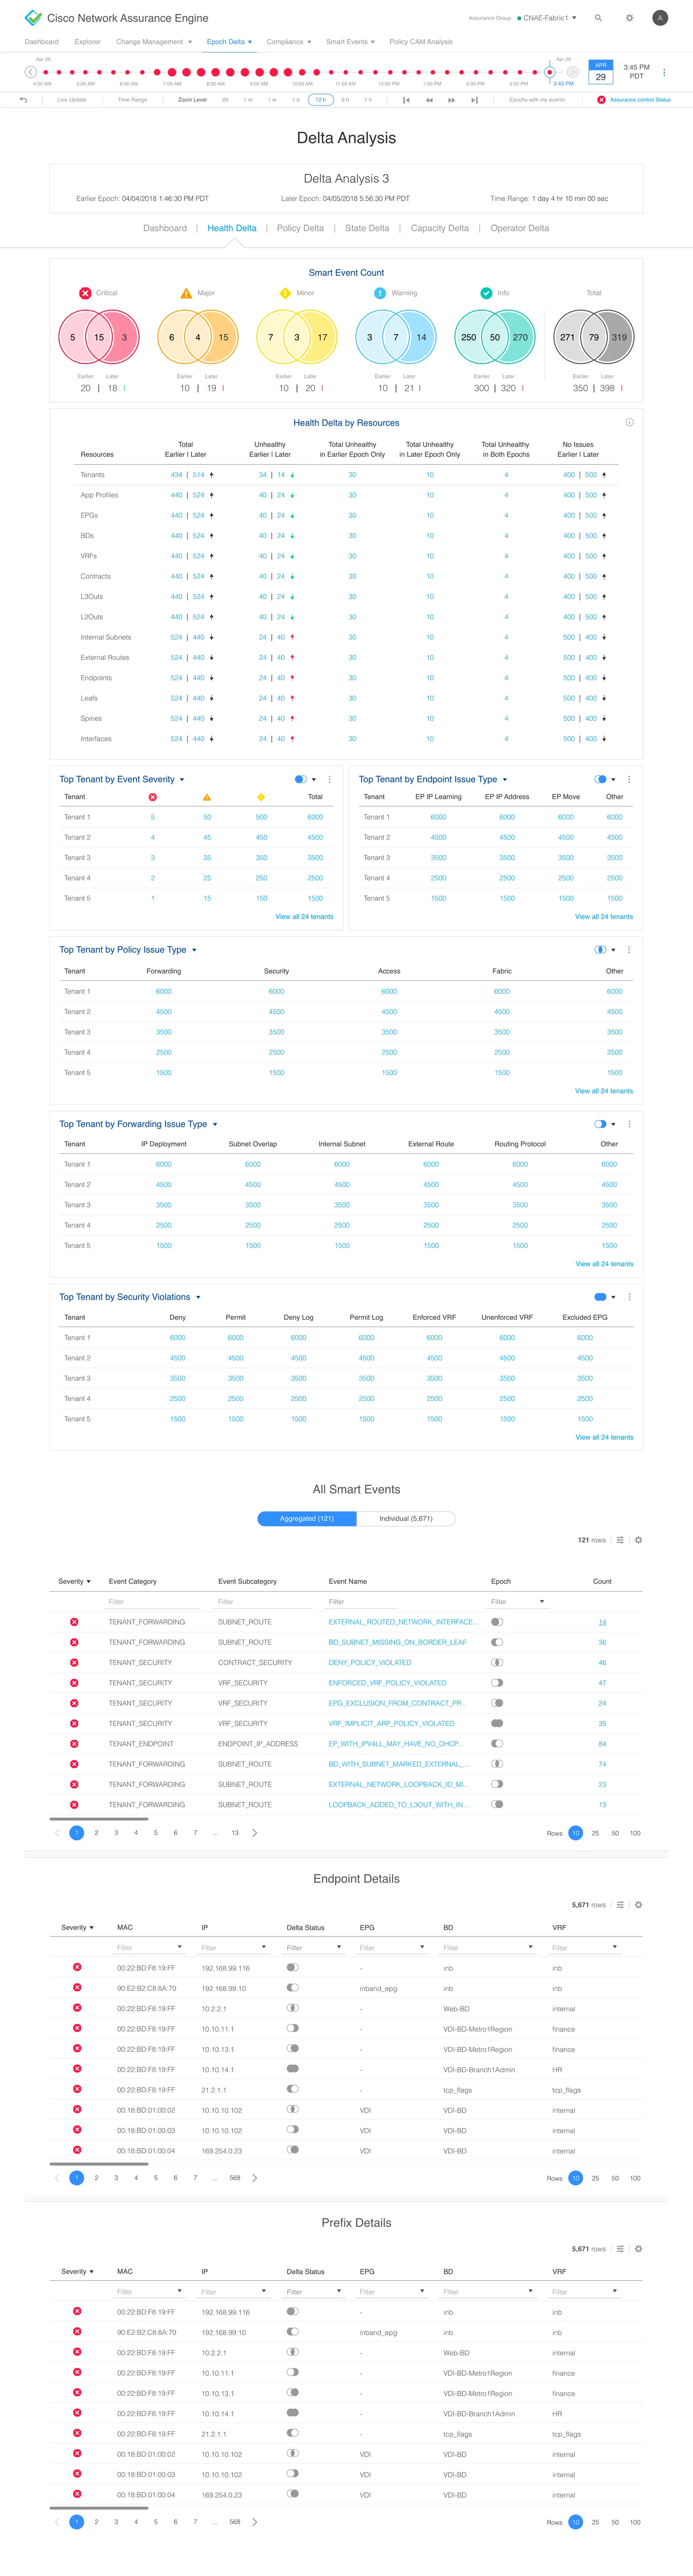Toggle epoch switch in Top Tenant by Policy Issue Type

click(x=600, y=950)
